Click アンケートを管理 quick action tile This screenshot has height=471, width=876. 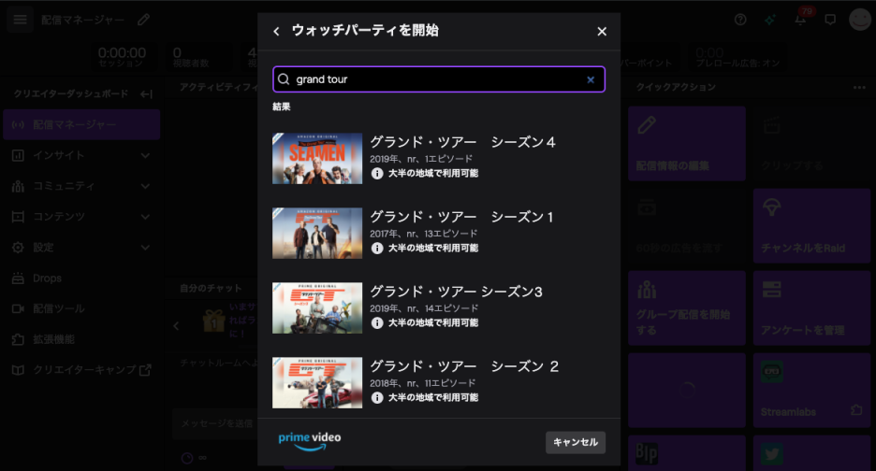(811, 308)
